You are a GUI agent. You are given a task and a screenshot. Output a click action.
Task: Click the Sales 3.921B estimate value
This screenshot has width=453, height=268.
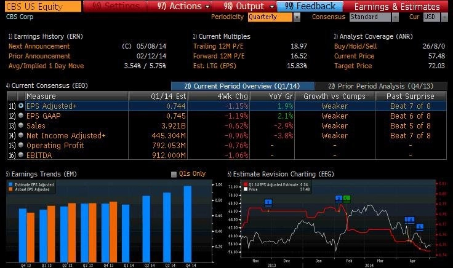[174, 126]
